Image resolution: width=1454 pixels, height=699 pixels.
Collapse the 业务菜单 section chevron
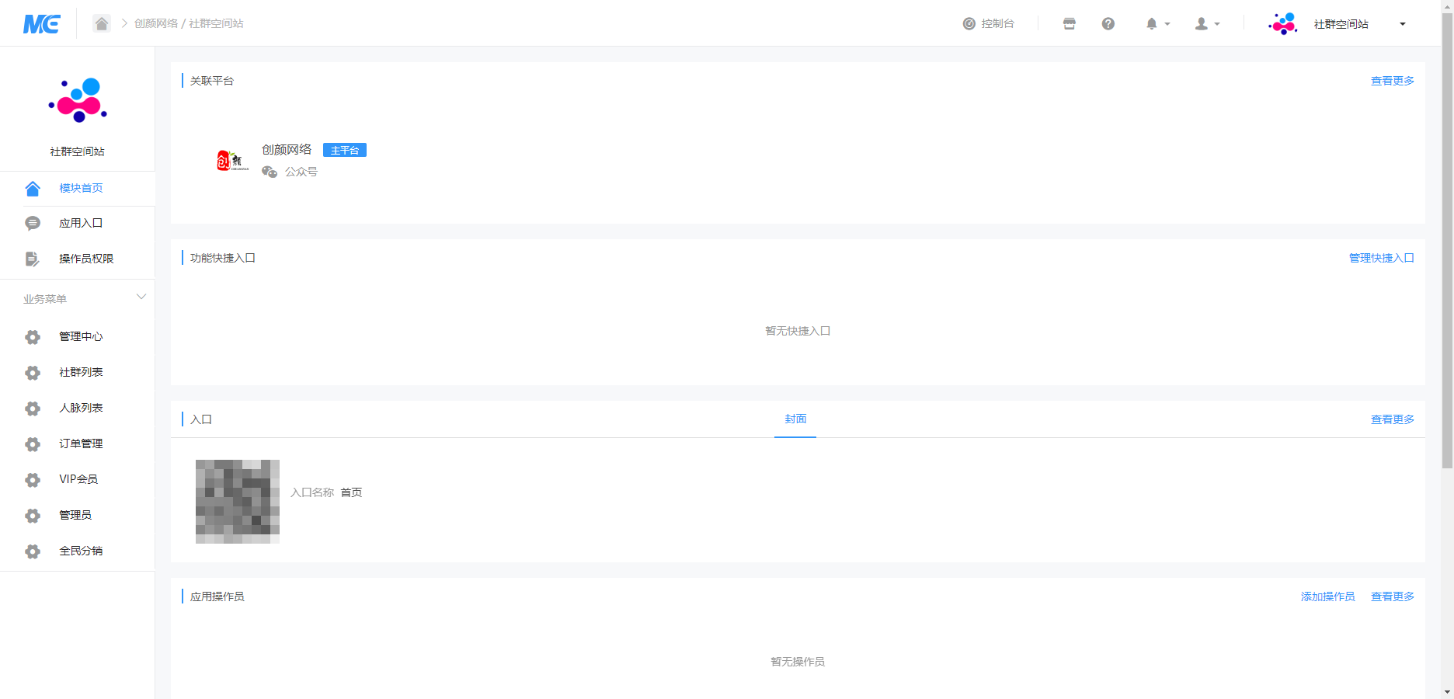(141, 297)
